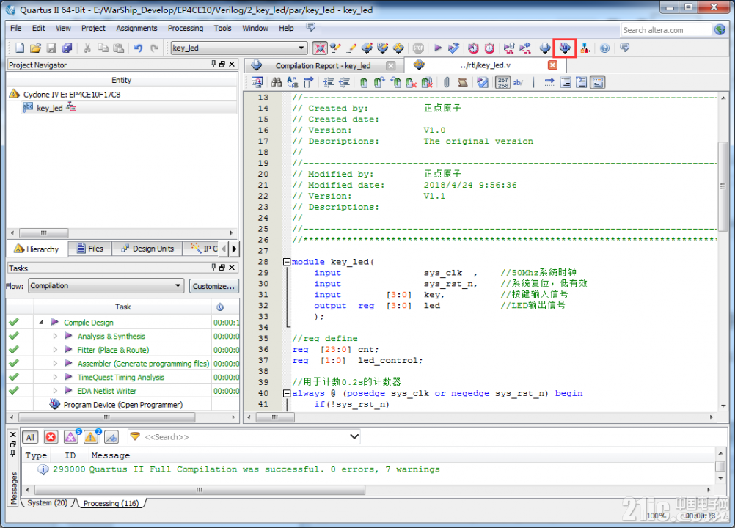Click the Find binoculars icon in editor toolbar

point(277,82)
